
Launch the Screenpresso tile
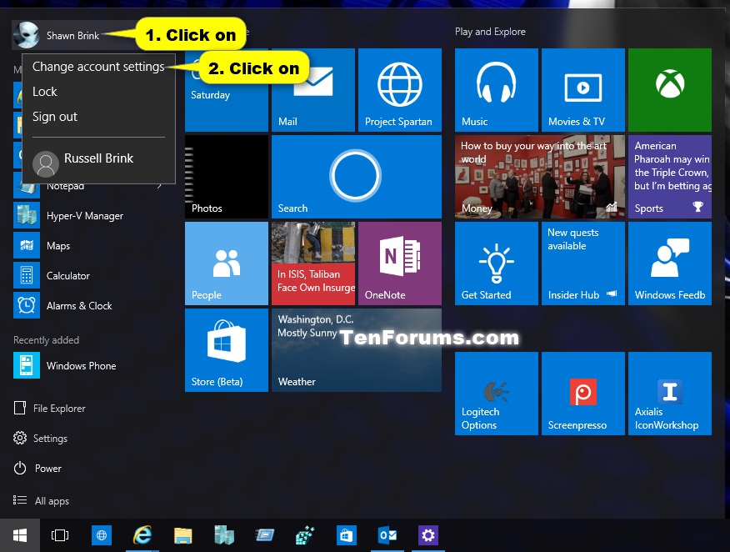[x=582, y=394]
